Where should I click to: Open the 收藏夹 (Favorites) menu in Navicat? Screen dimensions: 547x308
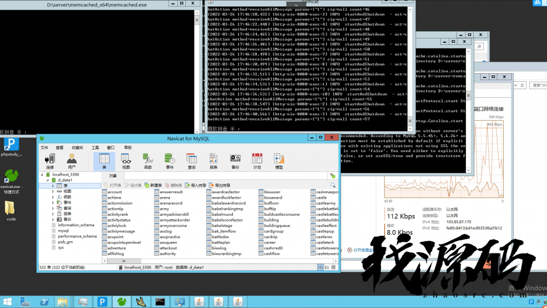77,148
